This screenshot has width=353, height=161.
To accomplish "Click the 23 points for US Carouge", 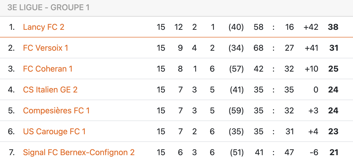I will coord(333,131).
